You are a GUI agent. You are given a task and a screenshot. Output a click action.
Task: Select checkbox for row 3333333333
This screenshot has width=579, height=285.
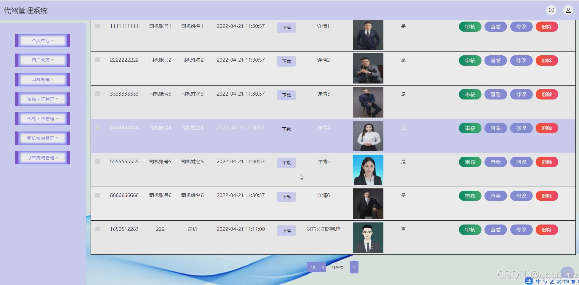coord(98,94)
